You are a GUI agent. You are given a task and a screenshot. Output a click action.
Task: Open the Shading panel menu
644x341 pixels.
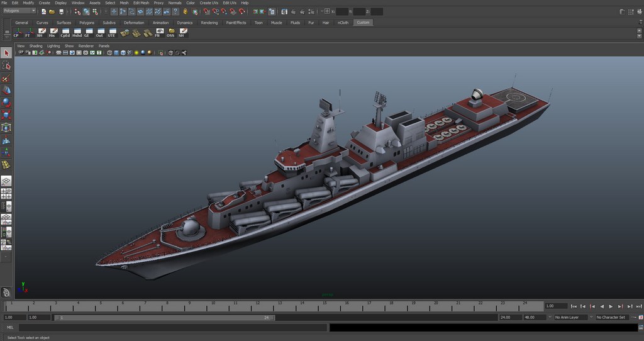pyautogui.click(x=36, y=46)
